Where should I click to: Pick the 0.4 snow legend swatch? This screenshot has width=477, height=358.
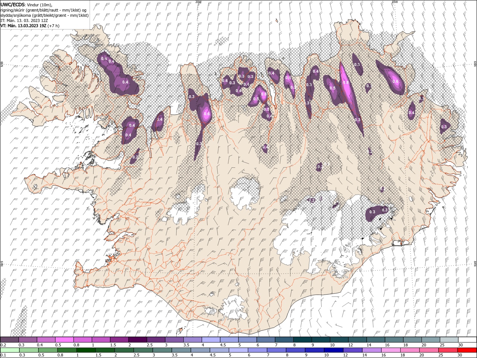(46, 340)
